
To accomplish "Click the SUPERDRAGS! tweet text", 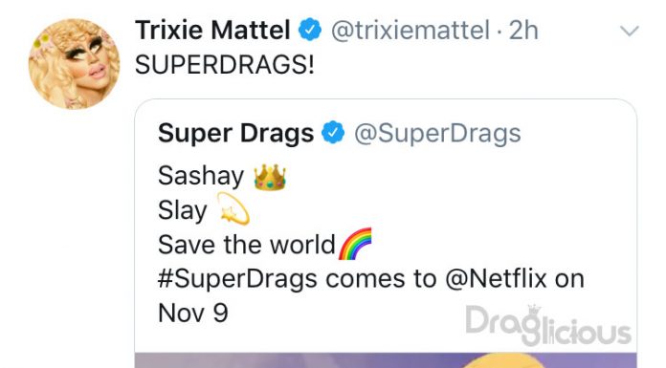I will [225, 65].
